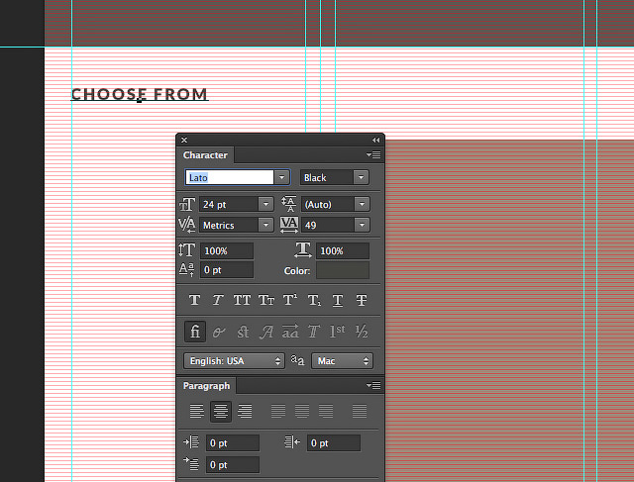This screenshot has width=634, height=482.
Task: Toggle standard ligatures (fi) button
Action: click(x=195, y=332)
